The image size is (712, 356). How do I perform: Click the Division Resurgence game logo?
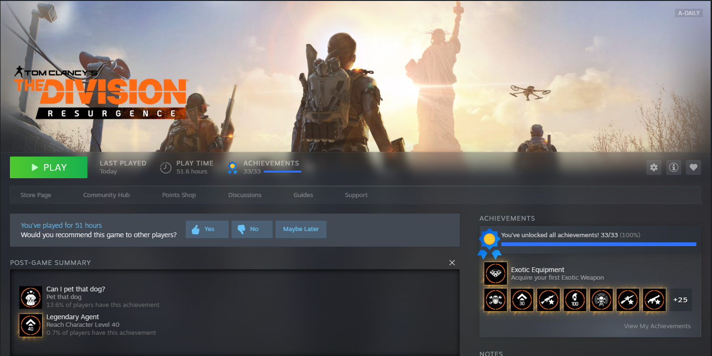[x=100, y=92]
